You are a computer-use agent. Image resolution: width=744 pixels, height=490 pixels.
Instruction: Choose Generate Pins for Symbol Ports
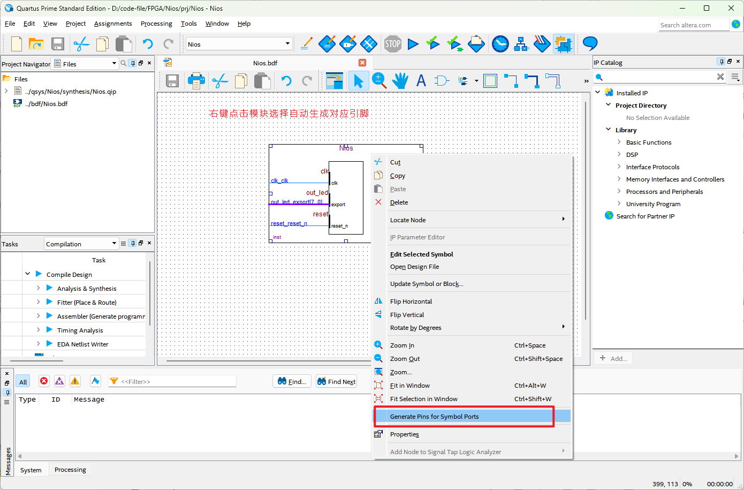[472, 416]
